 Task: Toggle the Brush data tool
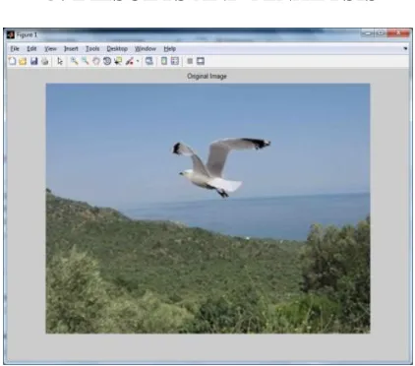tap(130, 61)
